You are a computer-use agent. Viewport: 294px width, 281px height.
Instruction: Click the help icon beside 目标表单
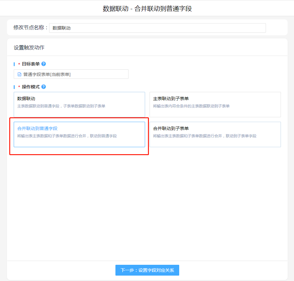[44, 64]
